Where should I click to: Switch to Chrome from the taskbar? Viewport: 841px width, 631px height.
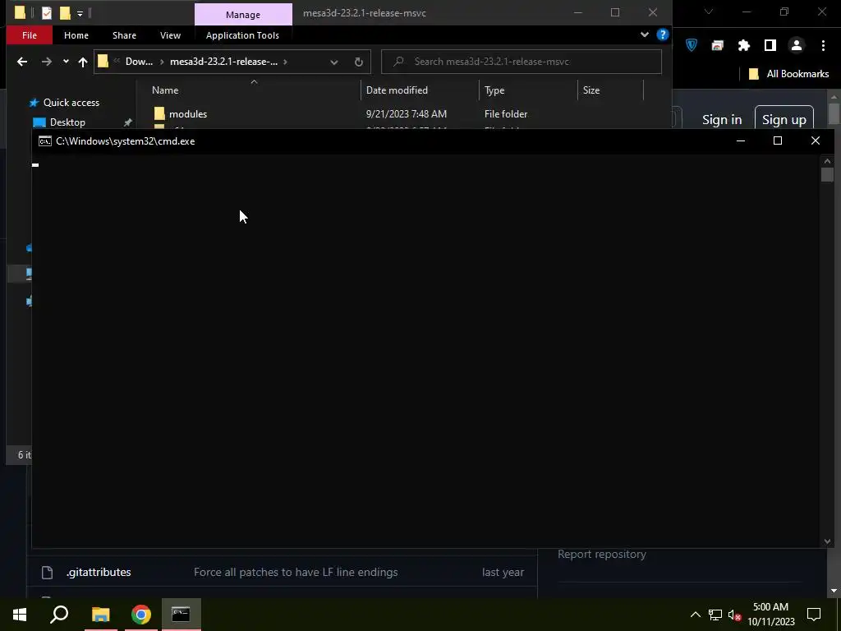click(x=141, y=615)
